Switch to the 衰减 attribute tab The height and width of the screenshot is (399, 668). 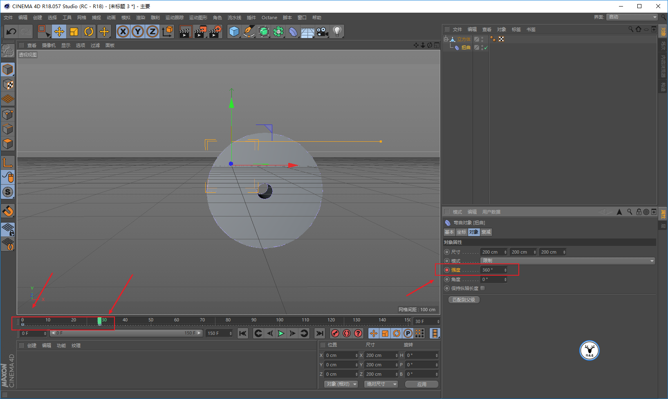pos(486,232)
